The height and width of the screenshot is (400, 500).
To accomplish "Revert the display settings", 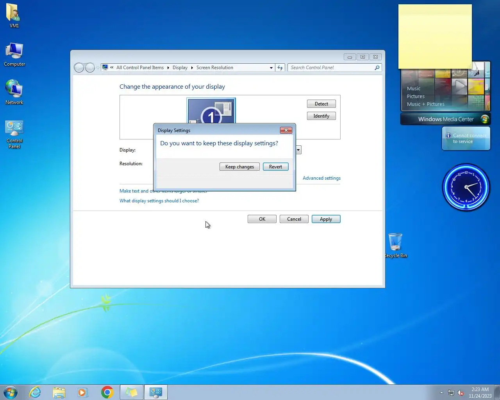I will click(275, 167).
